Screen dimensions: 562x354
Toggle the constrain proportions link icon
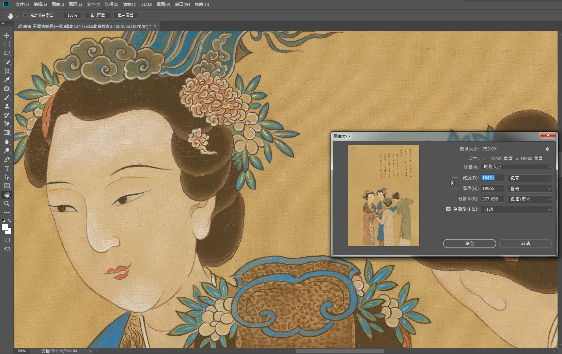(452, 183)
